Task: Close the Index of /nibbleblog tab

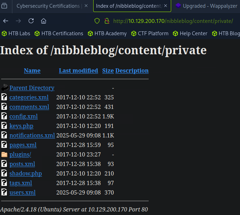Action: click(x=166, y=6)
